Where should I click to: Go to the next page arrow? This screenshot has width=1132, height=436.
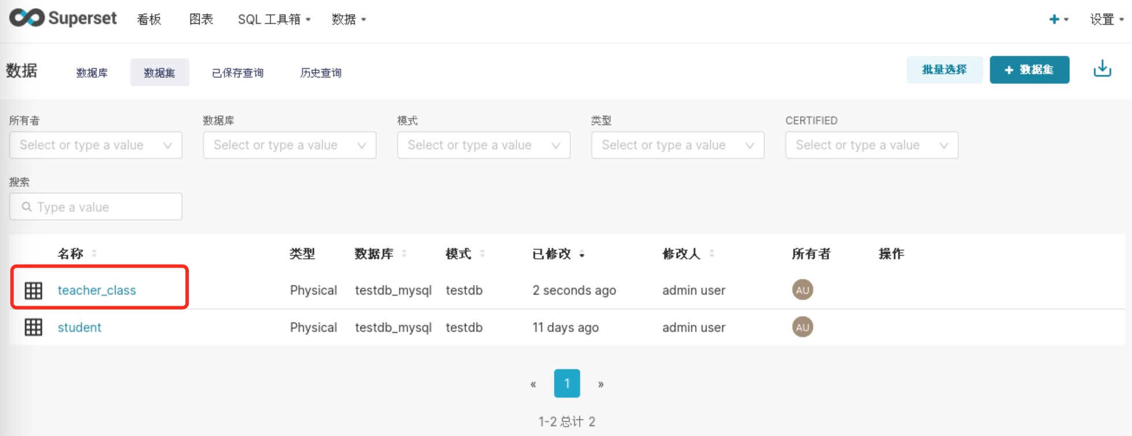tap(601, 384)
